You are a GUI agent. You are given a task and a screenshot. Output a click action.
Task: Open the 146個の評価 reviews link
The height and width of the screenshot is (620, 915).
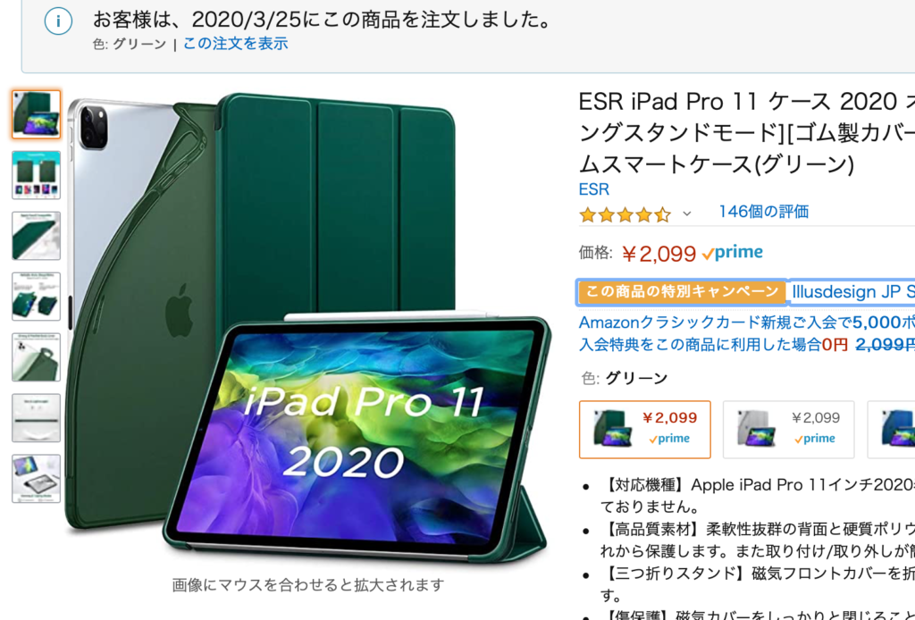pyautogui.click(x=763, y=212)
